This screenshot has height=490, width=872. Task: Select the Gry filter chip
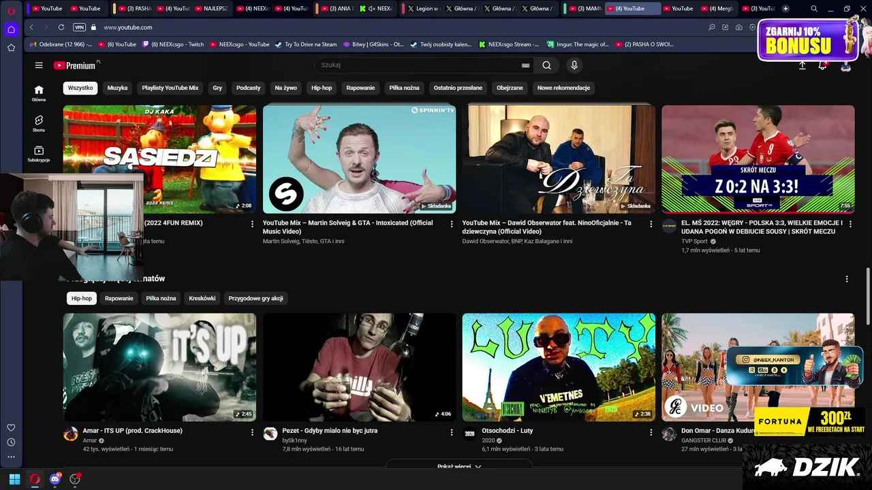coord(217,88)
